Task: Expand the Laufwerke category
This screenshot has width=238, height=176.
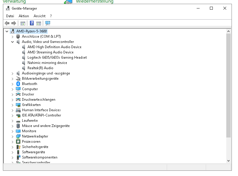Action: pos(12,121)
